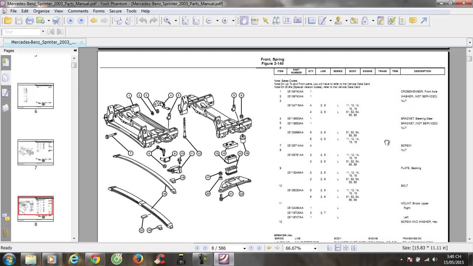Save the document with the floppy icon
Image resolution: width=473 pixels, height=266 pixels.
18,21
